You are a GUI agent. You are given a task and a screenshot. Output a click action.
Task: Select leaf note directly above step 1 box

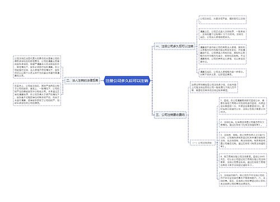(214, 87)
